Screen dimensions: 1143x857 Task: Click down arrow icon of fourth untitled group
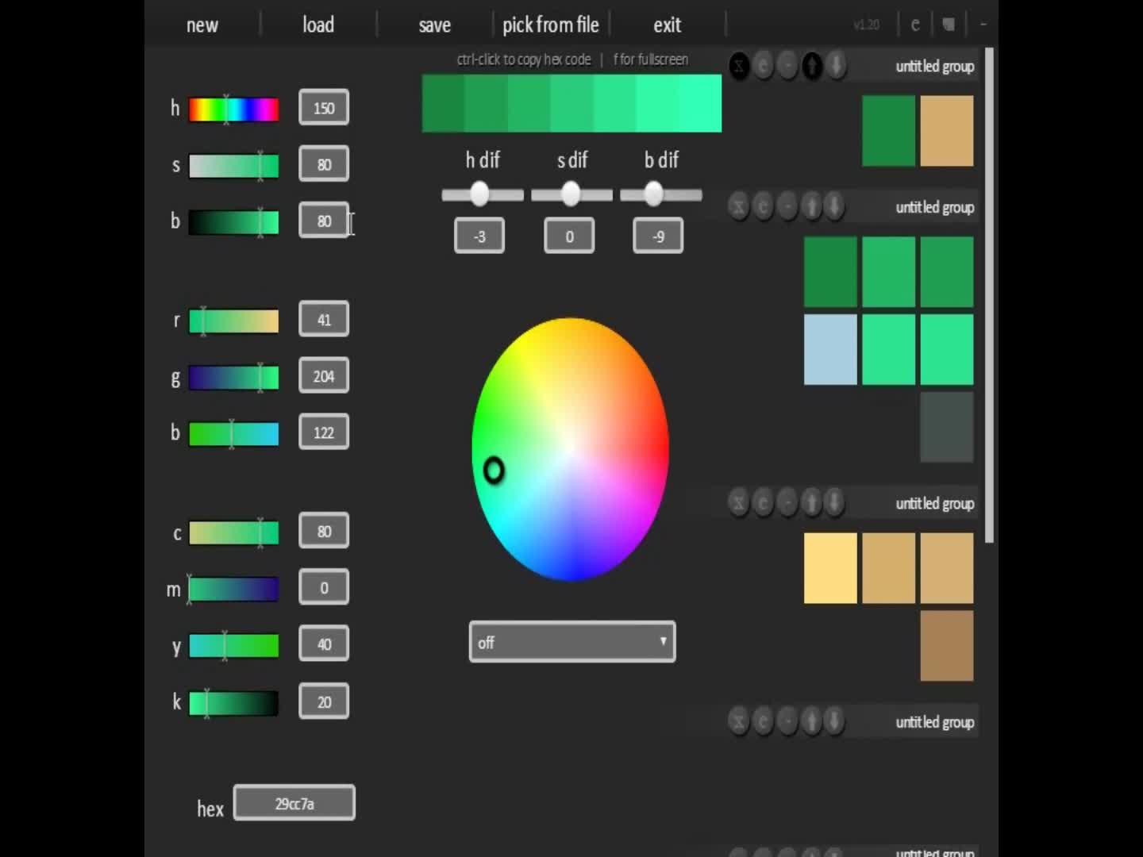[834, 721]
